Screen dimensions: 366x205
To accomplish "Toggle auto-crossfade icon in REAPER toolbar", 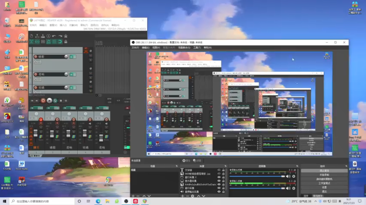I will (x=31, y=41).
